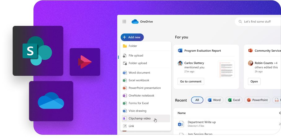Choose Folder from the Add new menu
281x140 pixels.
tap(146, 46)
